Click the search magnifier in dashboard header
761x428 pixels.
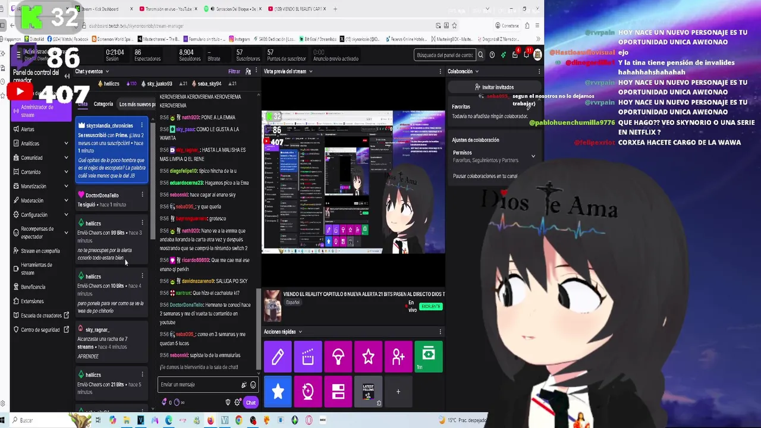(480, 55)
